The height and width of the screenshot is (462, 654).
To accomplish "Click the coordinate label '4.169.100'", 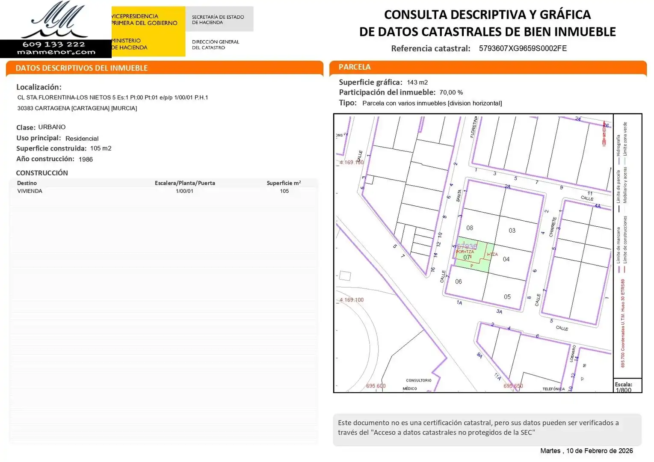I will 352,300.
